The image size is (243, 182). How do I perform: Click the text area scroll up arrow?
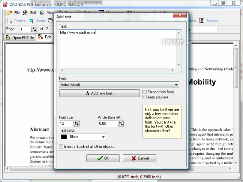coord(179,33)
